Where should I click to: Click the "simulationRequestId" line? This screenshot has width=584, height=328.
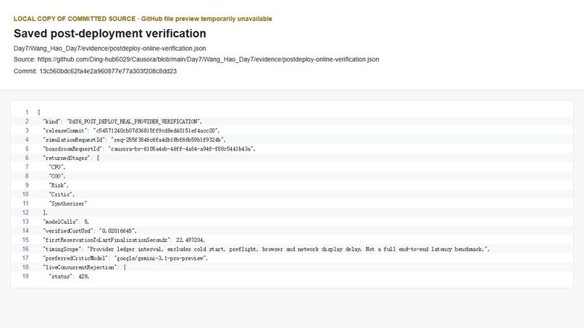tap(134, 140)
